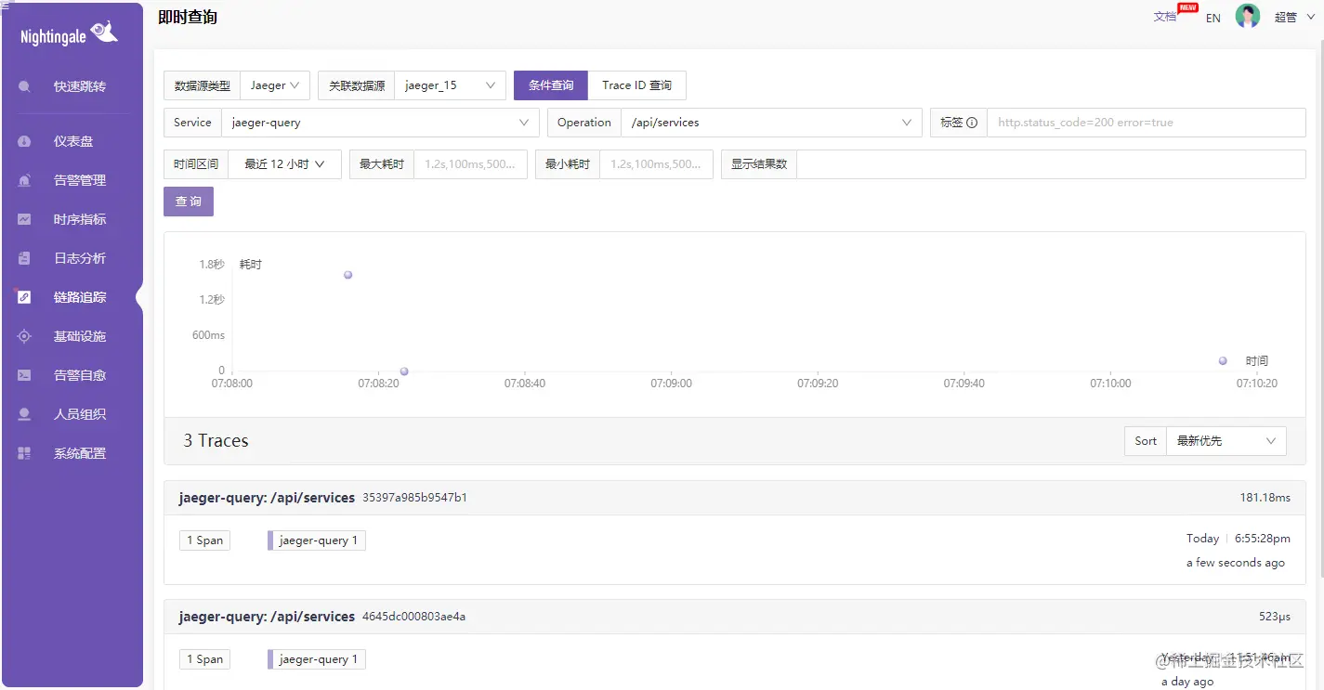Open the 最新优先 sort order dropdown
This screenshot has height=690, width=1324.
(1226, 440)
